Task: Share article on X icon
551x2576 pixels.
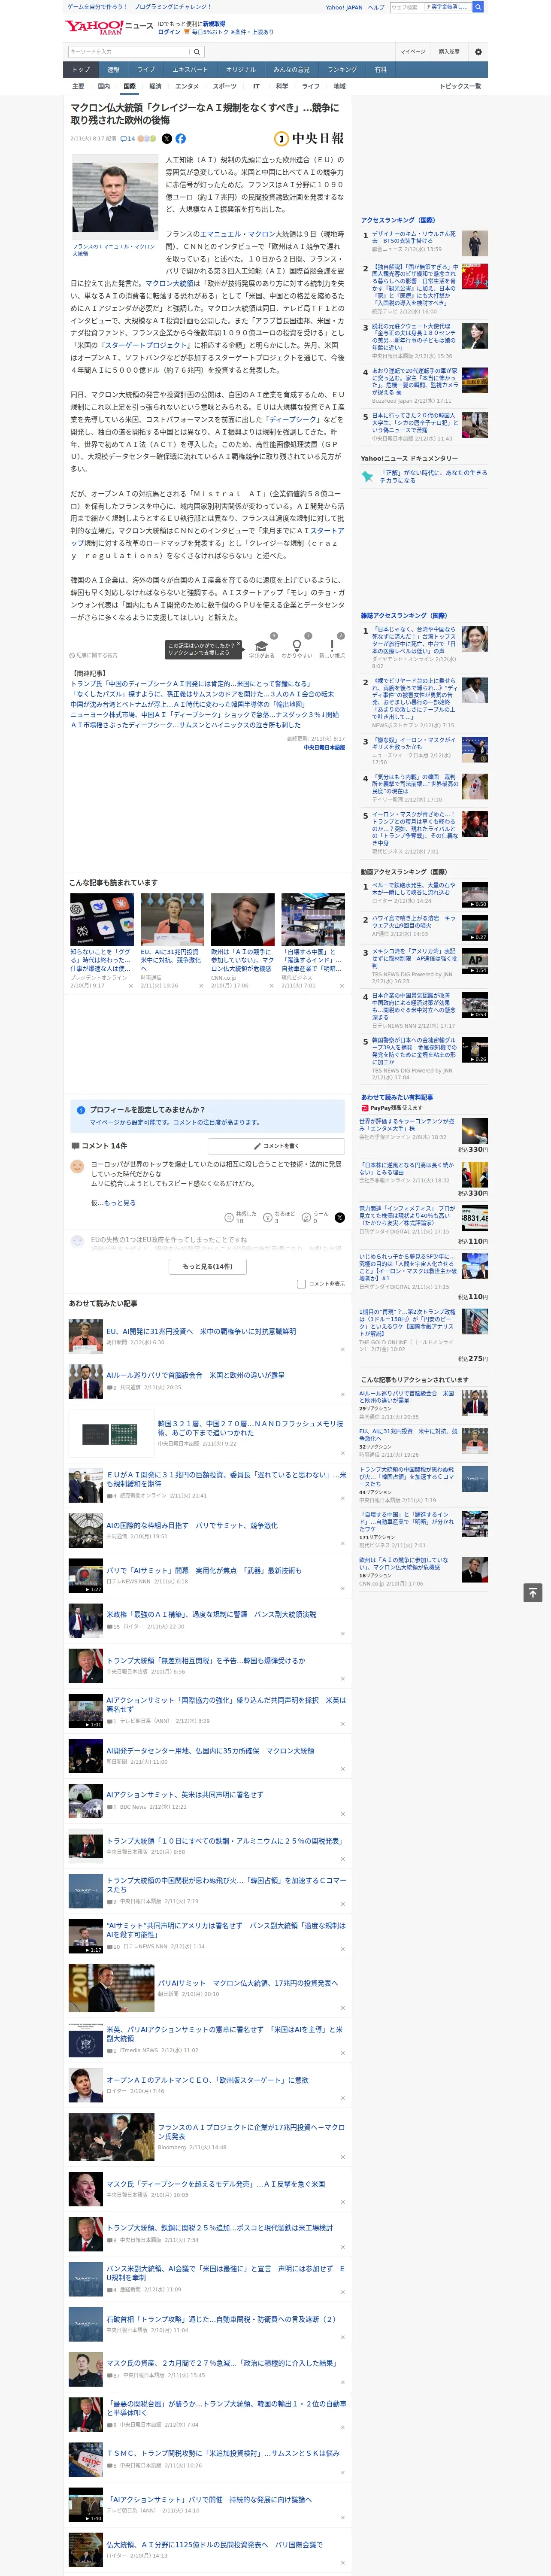Action: click(x=167, y=139)
